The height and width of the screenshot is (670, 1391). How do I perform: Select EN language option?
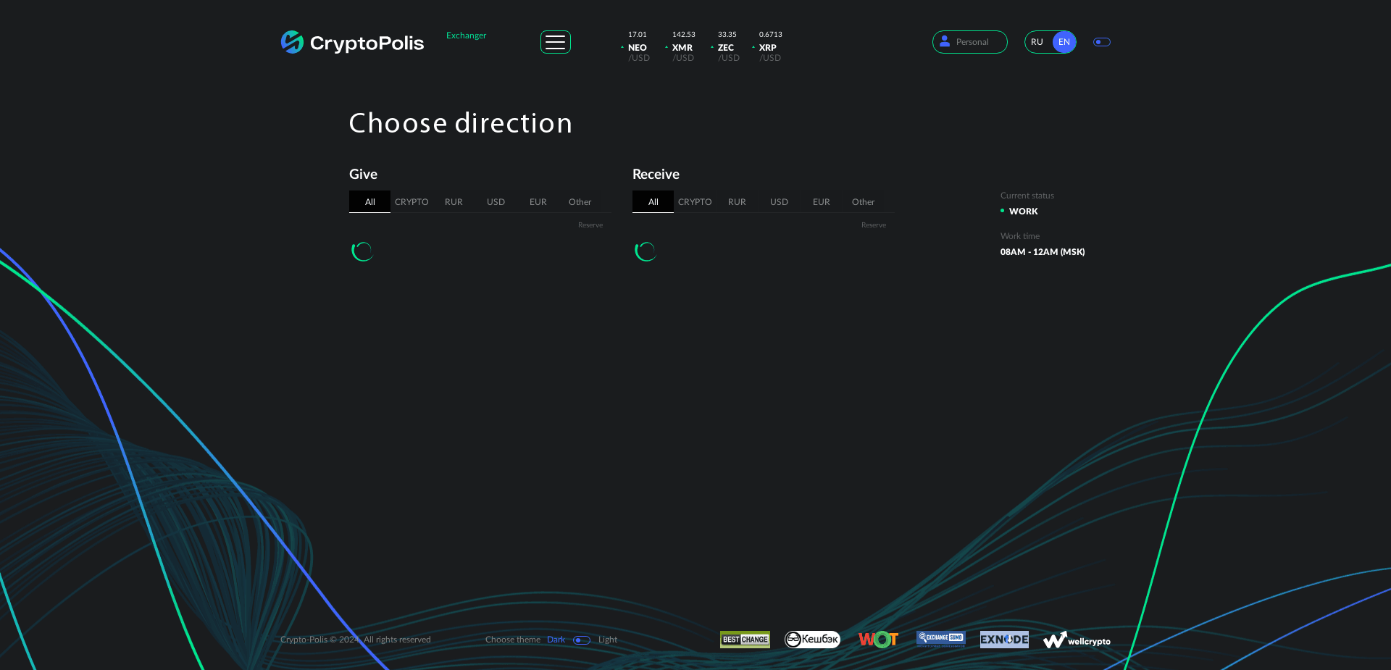(1064, 42)
